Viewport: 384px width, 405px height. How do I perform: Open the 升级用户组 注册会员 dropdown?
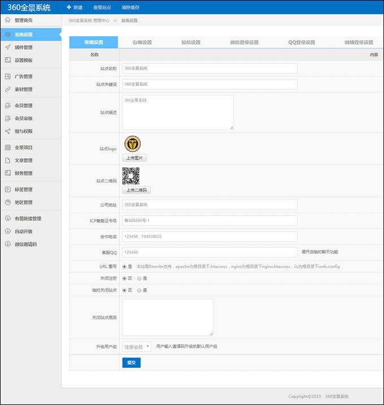click(x=137, y=347)
